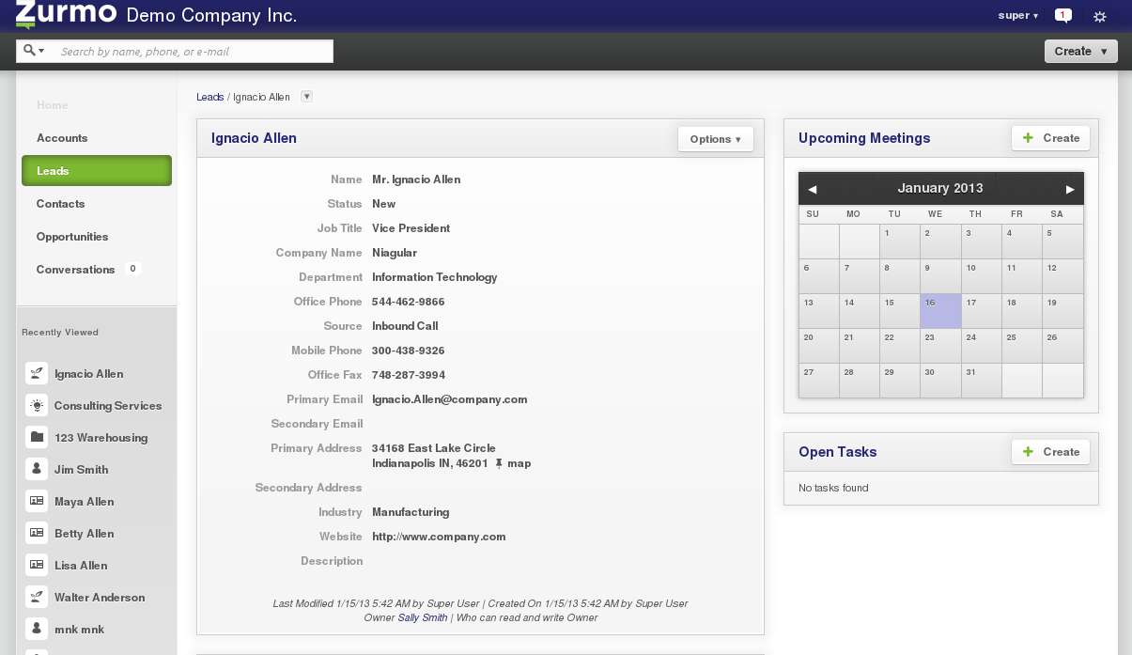Click the Upcoming Meetings panel heading
The width and height of the screenshot is (1132, 655).
click(864, 138)
